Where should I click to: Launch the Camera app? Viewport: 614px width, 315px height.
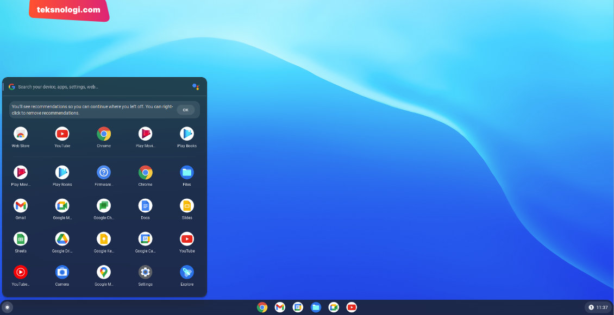coord(62,272)
